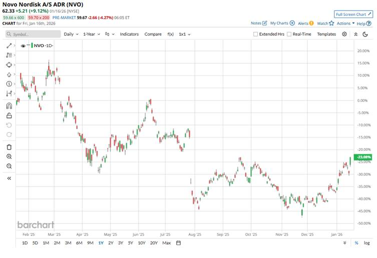Open chart settings gear icon
Viewport: 377px width, 258px height.
pos(344,34)
